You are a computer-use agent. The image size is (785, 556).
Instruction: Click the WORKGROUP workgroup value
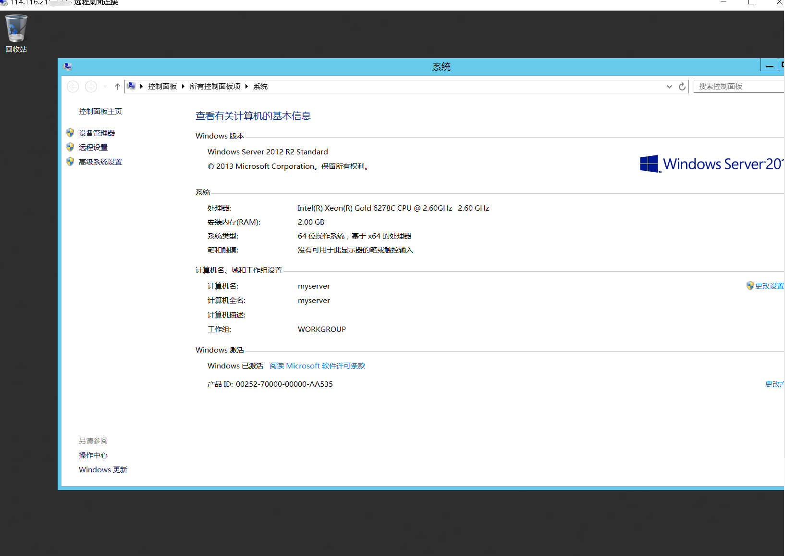(x=322, y=329)
